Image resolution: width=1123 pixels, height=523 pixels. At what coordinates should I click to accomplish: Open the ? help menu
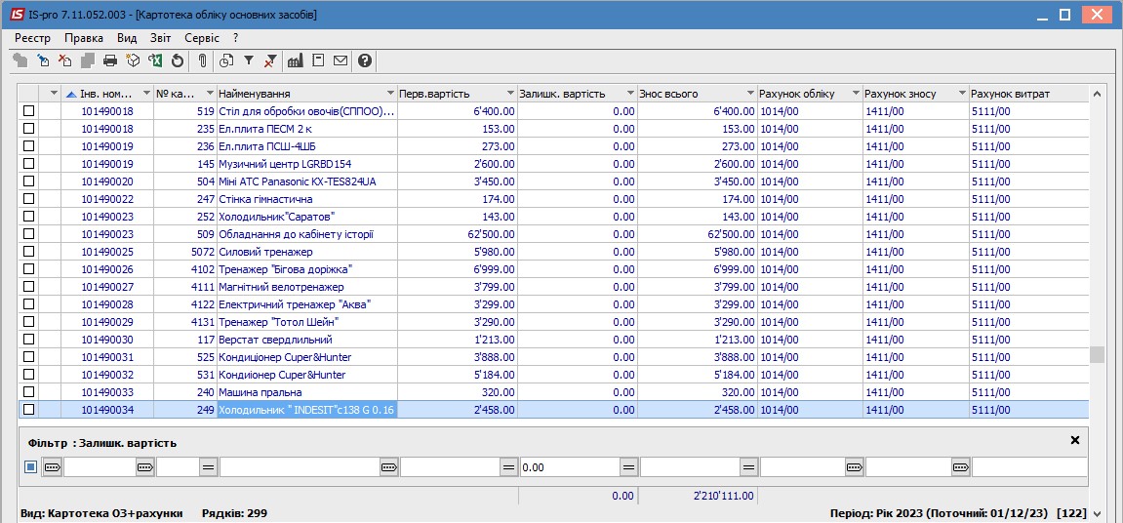tap(235, 38)
